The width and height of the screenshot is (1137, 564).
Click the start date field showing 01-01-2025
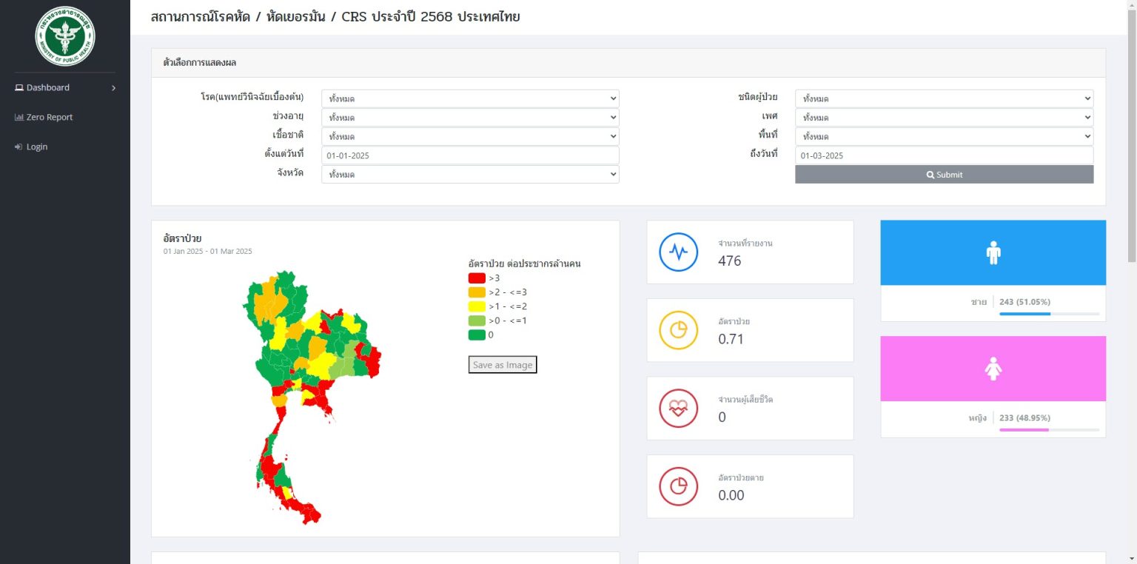tap(470, 155)
